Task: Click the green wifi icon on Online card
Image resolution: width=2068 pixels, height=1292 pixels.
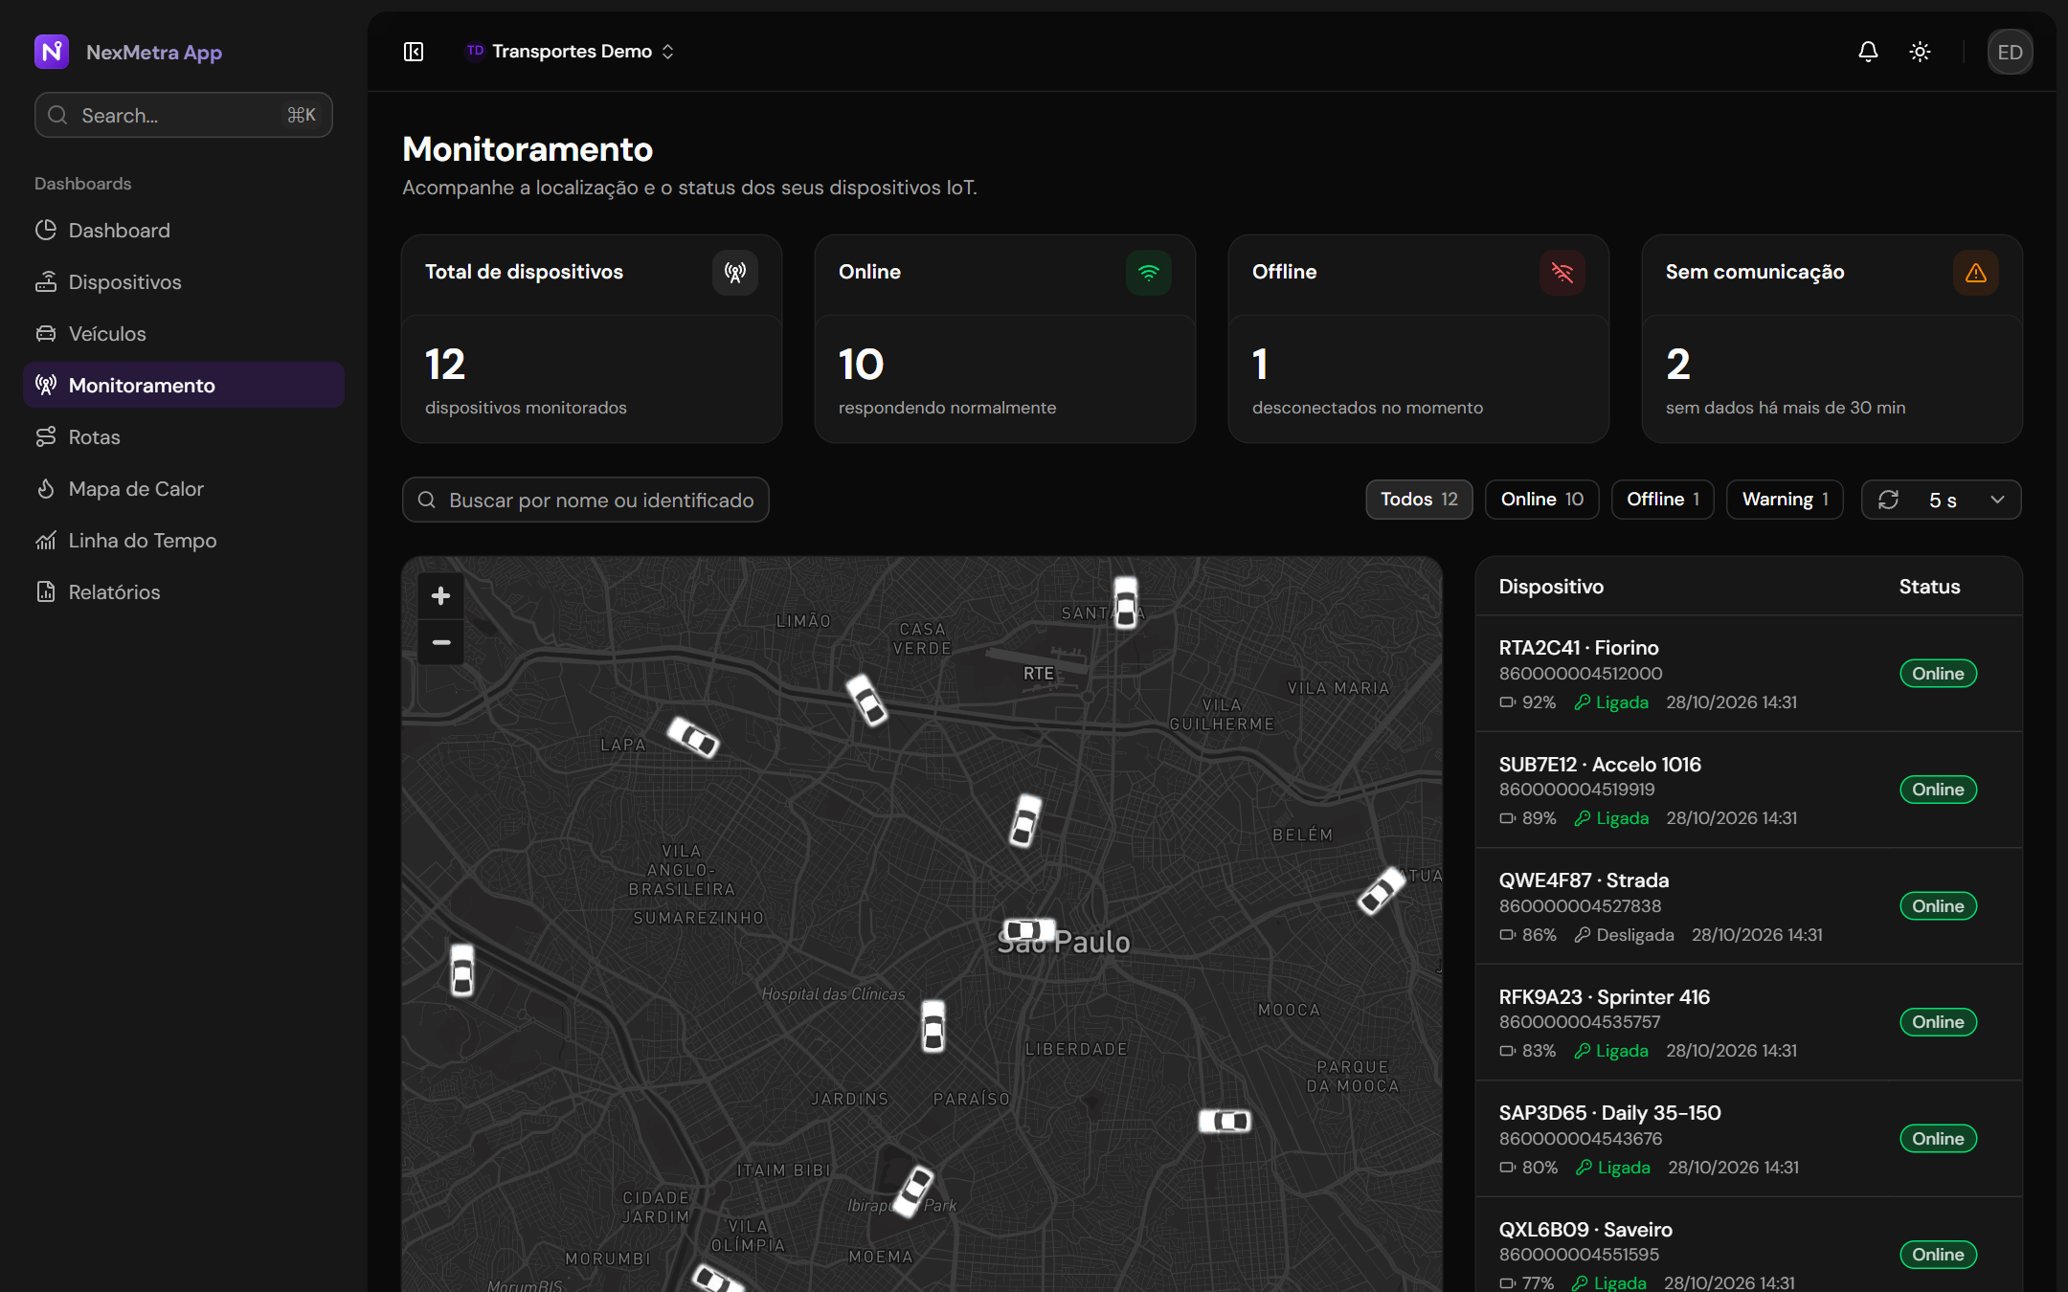Action: click(1149, 273)
